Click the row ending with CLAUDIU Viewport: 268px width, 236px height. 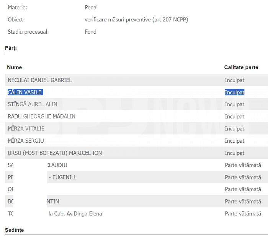click(136, 165)
